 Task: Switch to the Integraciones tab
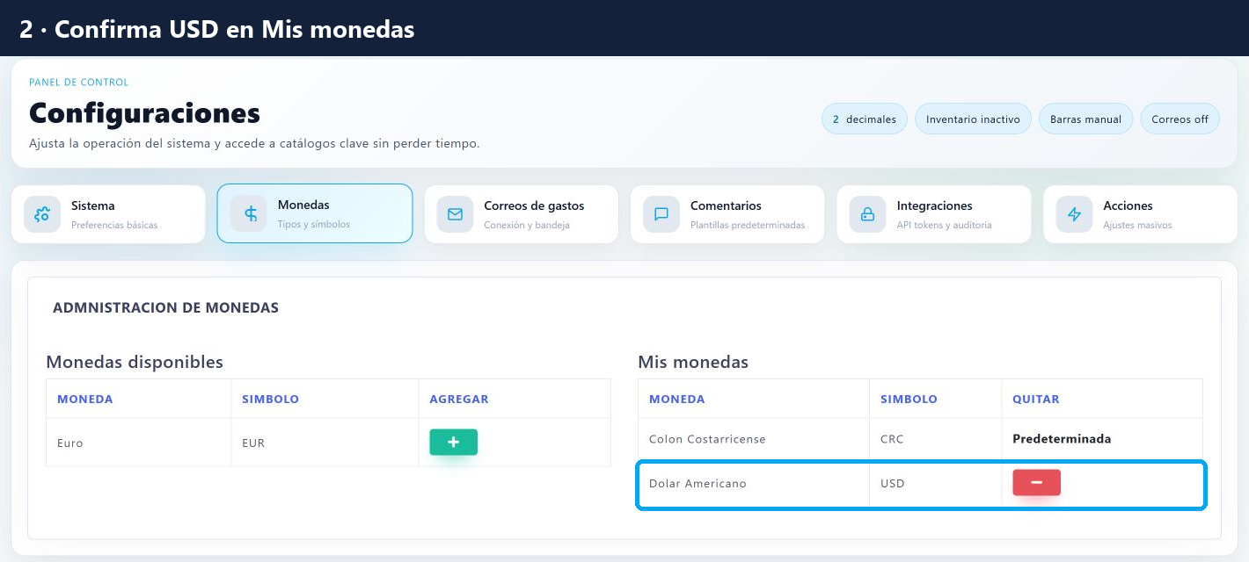(x=934, y=214)
